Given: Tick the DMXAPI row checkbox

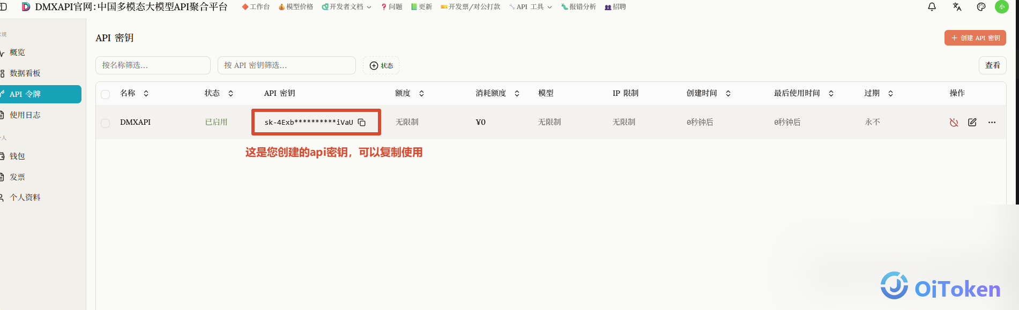Looking at the screenshot, I should click(x=106, y=123).
